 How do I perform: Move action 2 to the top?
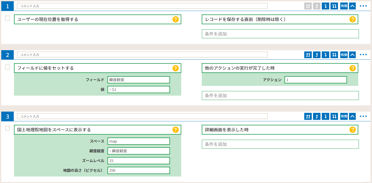point(308,55)
